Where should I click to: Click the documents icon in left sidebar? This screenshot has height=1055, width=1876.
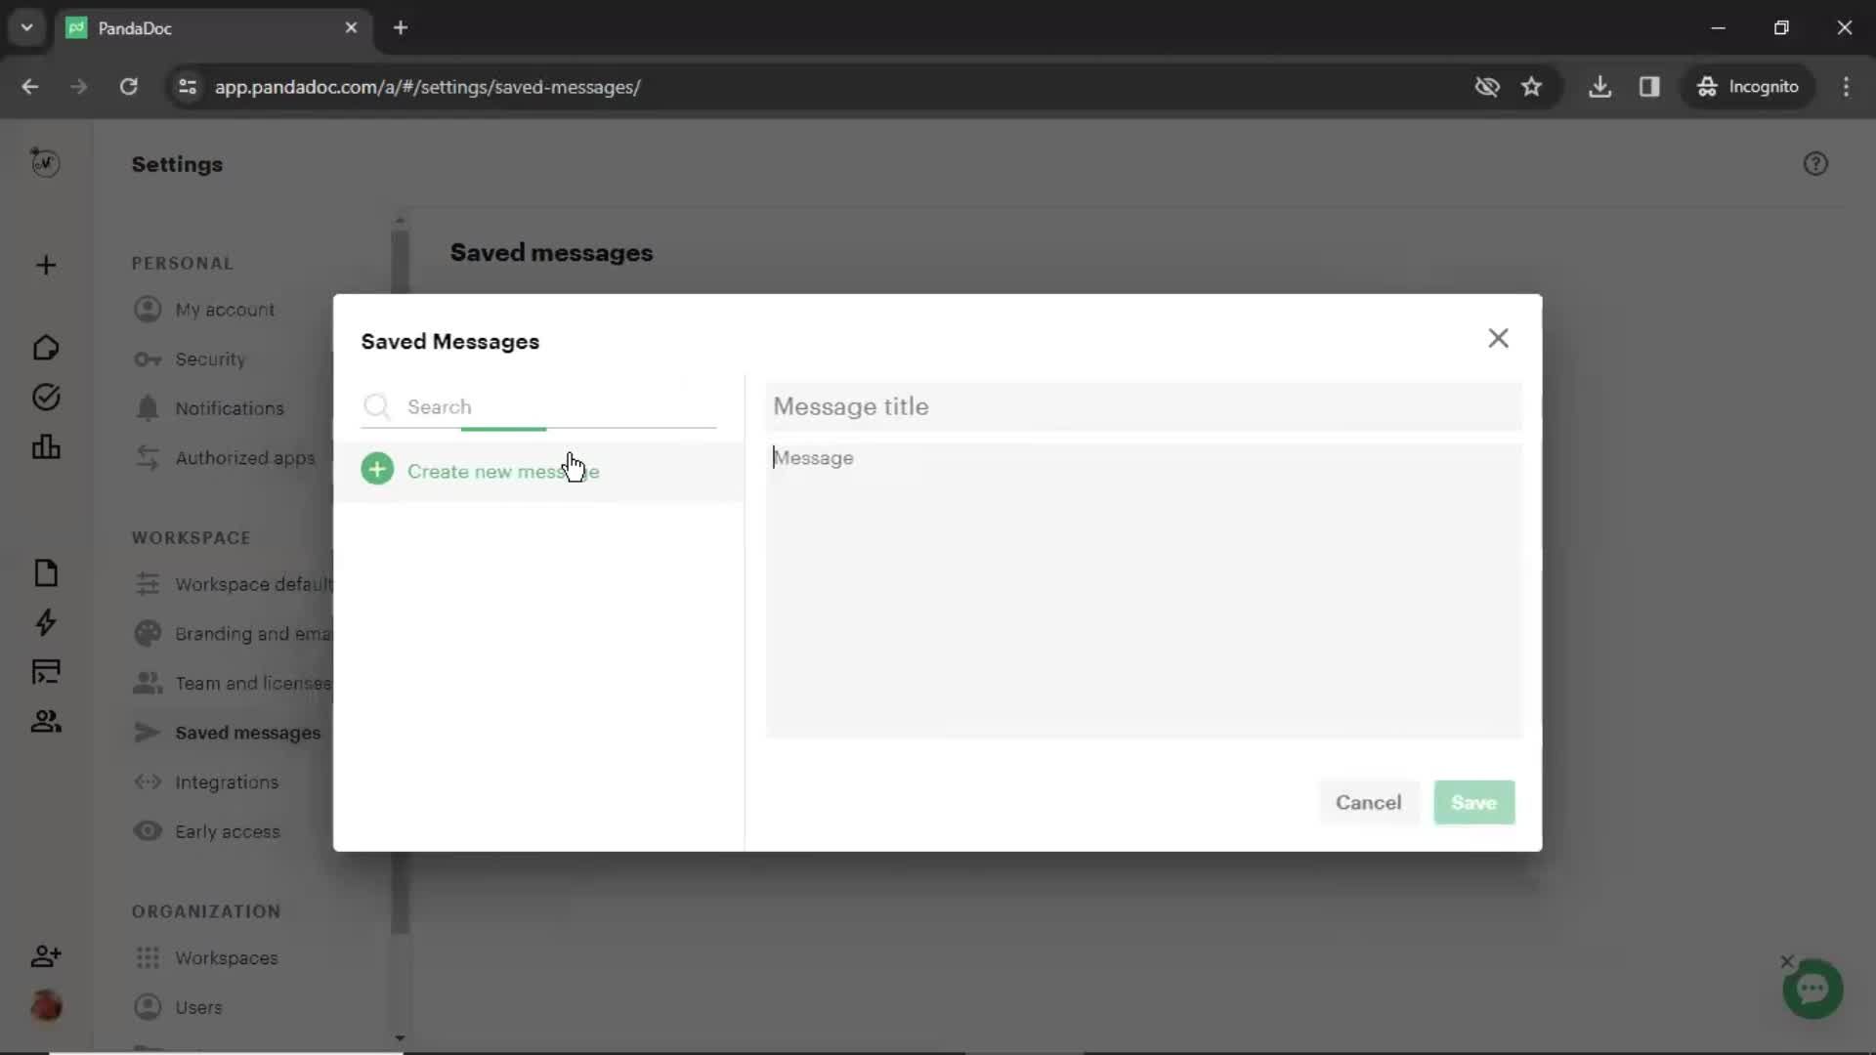pyautogui.click(x=45, y=571)
